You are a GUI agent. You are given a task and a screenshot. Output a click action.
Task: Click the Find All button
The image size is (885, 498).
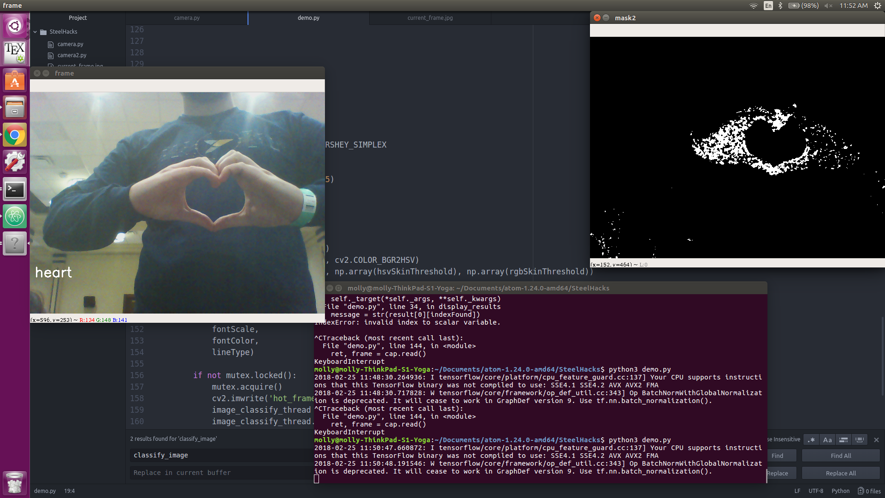click(840, 456)
